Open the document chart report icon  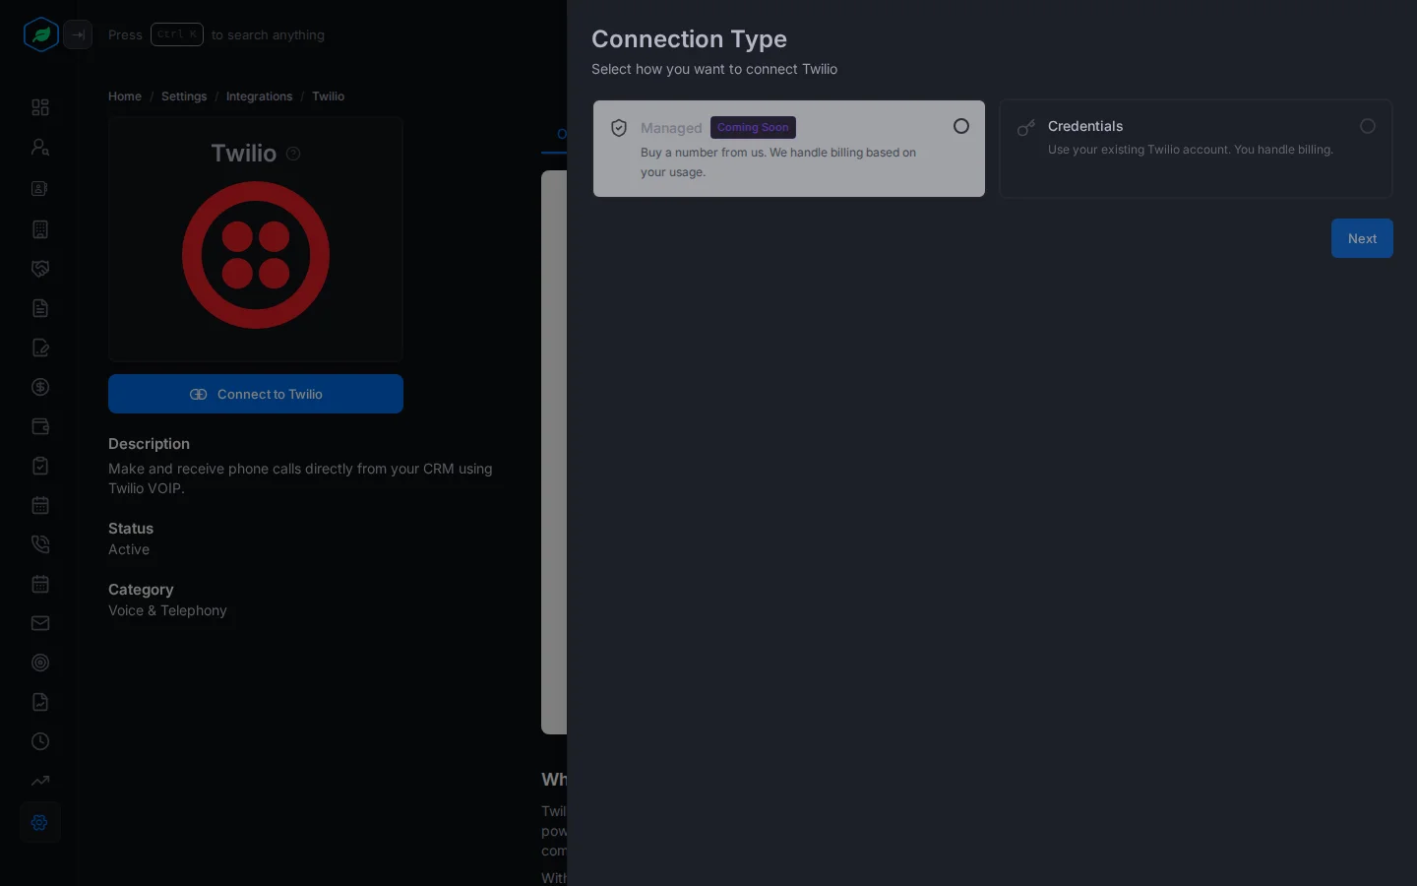40,702
